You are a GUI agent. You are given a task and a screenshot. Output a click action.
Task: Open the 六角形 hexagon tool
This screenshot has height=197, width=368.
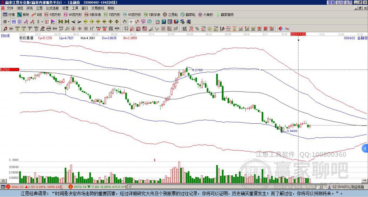click(206, 14)
